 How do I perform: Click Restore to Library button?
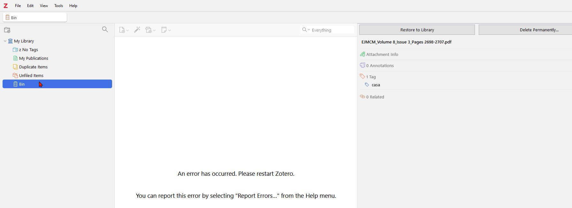point(417,30)
